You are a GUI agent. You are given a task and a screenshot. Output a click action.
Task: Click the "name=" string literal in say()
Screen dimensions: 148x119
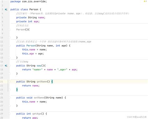tap(37, 70)
